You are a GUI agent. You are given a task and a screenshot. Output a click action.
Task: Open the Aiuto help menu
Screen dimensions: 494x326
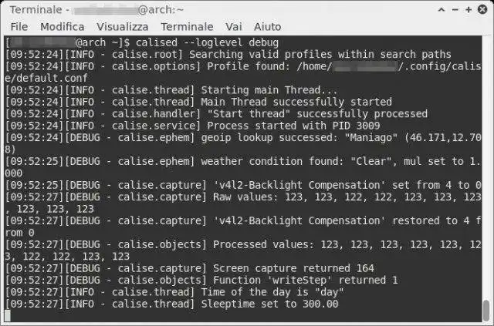267,26
